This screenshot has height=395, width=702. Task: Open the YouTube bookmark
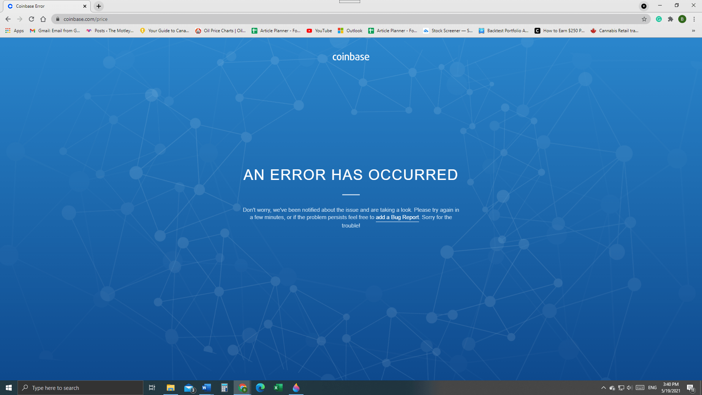tap(319, 31)
